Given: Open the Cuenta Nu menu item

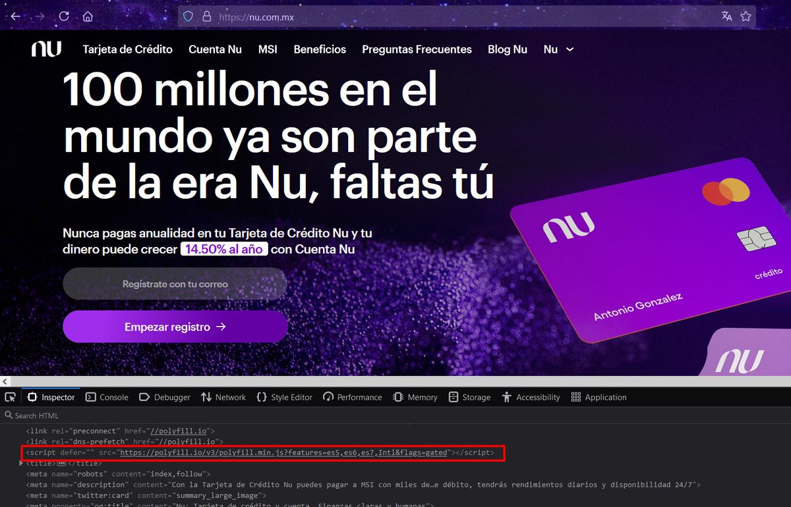Looking at the screenshot, I should pyautogui.click(x=215, y=49).
